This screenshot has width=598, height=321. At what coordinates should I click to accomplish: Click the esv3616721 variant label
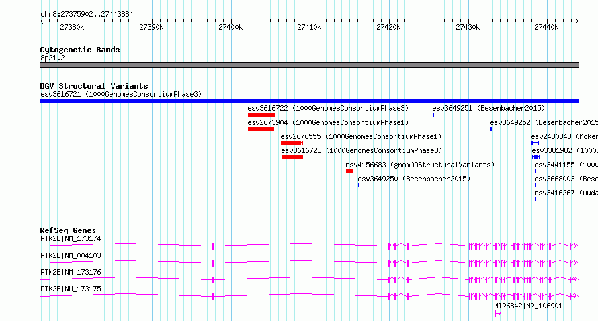(x=121, y=94)
